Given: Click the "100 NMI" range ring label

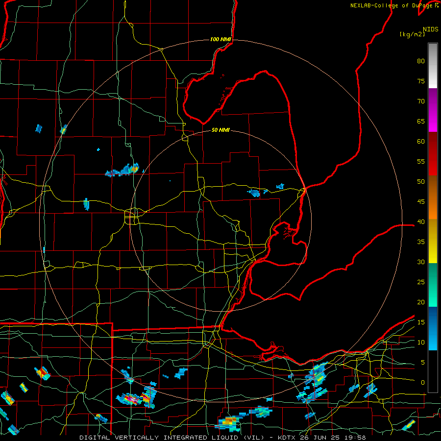Looking at the screenshot, I should click(220, 39).
